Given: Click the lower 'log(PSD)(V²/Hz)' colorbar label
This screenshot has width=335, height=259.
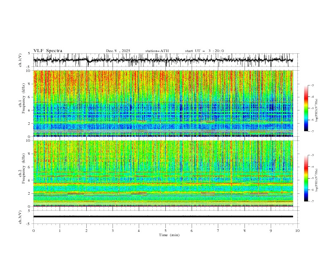Looking at the screenshot, I should coord(317,180).
